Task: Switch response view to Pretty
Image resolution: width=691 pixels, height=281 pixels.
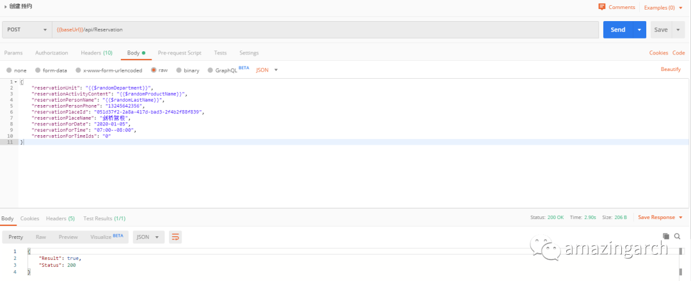Action: 16,237
